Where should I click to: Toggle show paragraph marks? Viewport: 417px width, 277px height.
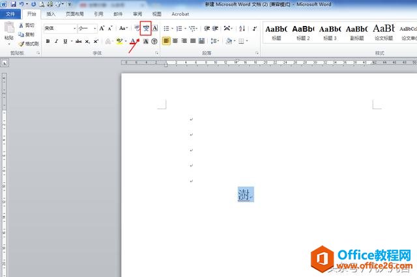pyautogui.click(x=255, y=28)
